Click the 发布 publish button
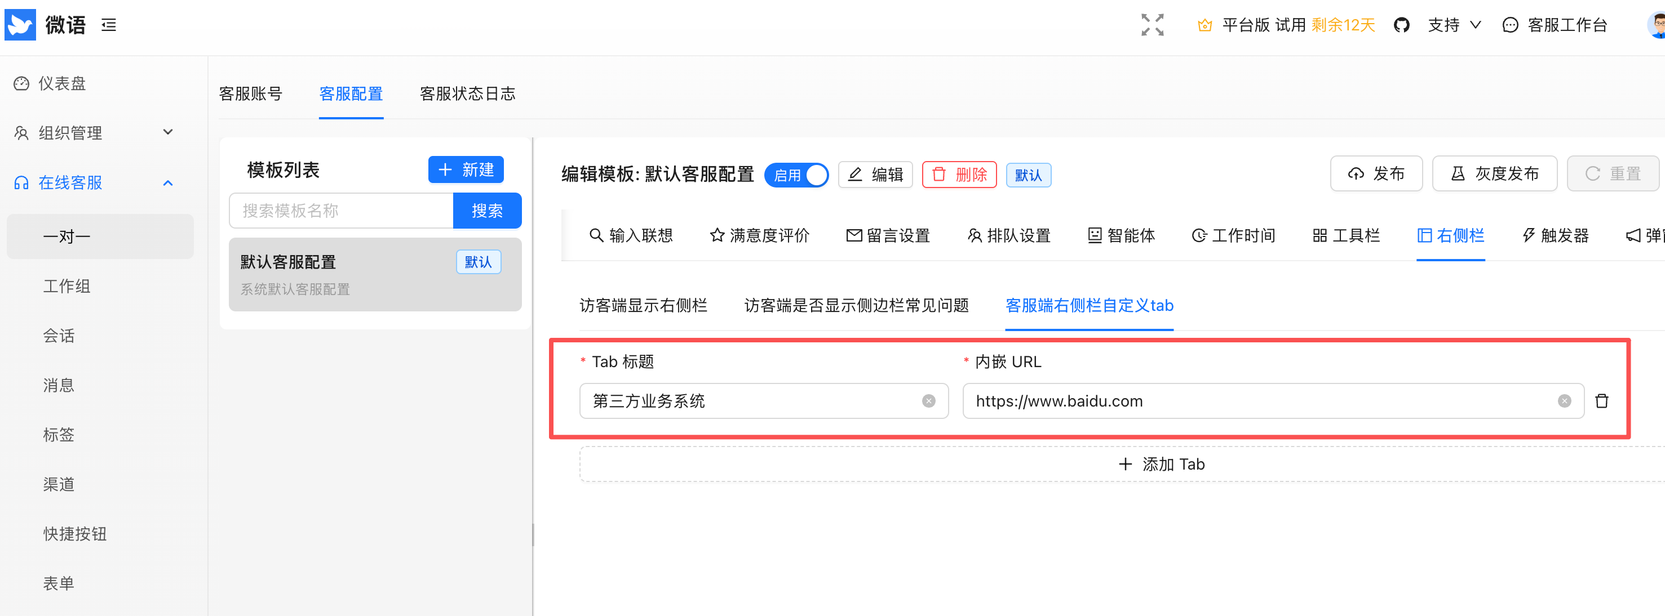 [x=1377, y=173]
